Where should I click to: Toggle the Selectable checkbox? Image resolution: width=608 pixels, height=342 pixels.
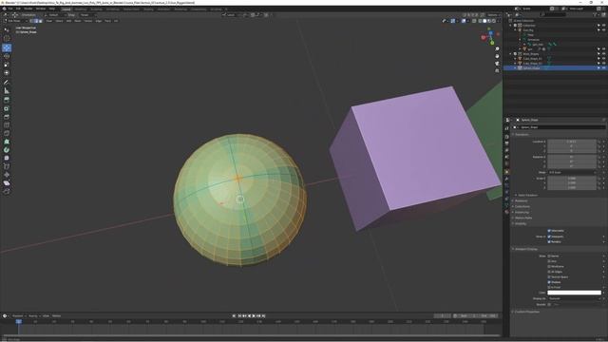pos(549,231)
